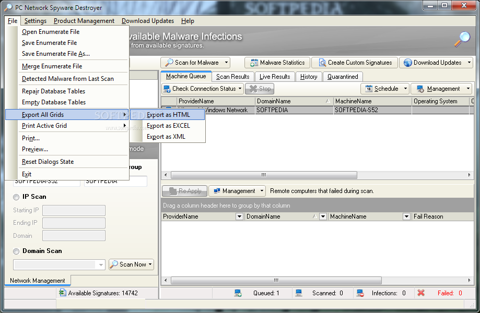Click the Starting IP input field
This screenshot has height=313, width=480.
74,210
